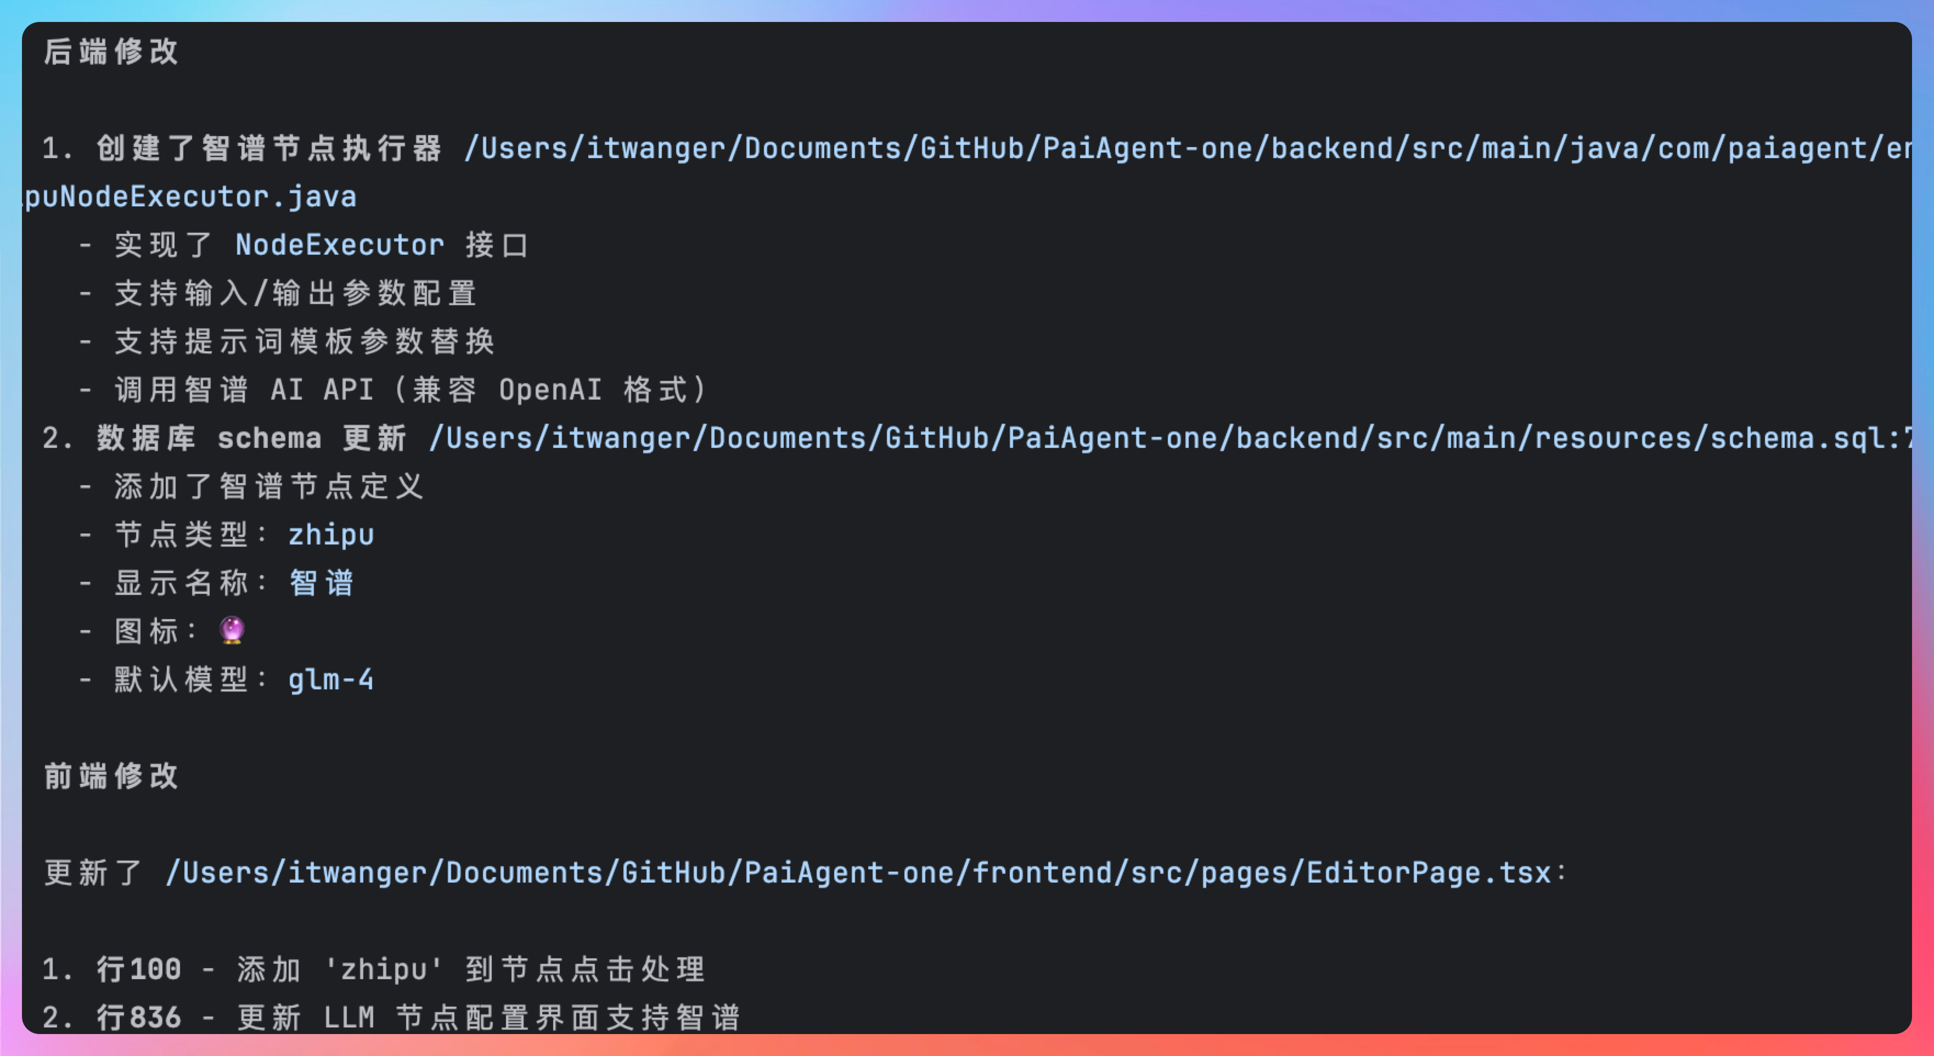Click the wrapped puNodeExecutor.java path text
1934x1056 pixels.
pos(190,198)
